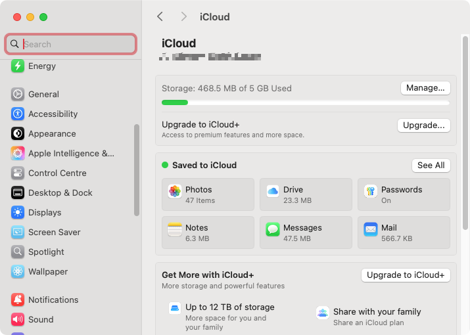The width and height of the screenshot is (470, 335).
Task: Click 'Storage: 468.5 MB of 5 GB Used' text
Action: [227, 89]
